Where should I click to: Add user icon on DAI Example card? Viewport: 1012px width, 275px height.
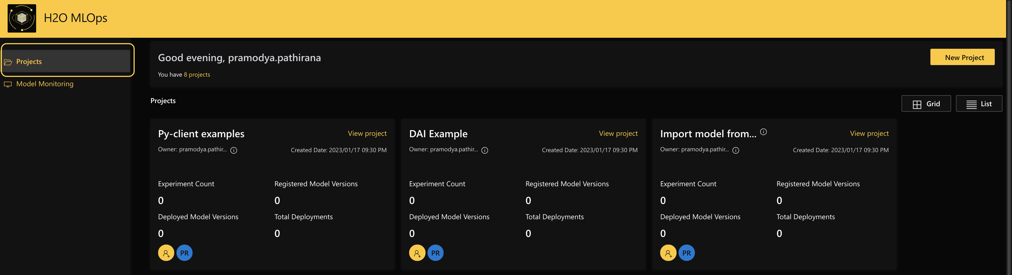tap(417, 253)
